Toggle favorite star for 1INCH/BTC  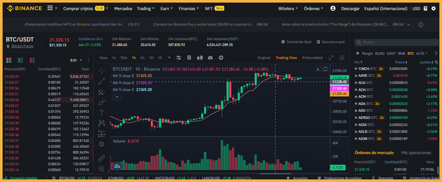(x=356, y=69)
